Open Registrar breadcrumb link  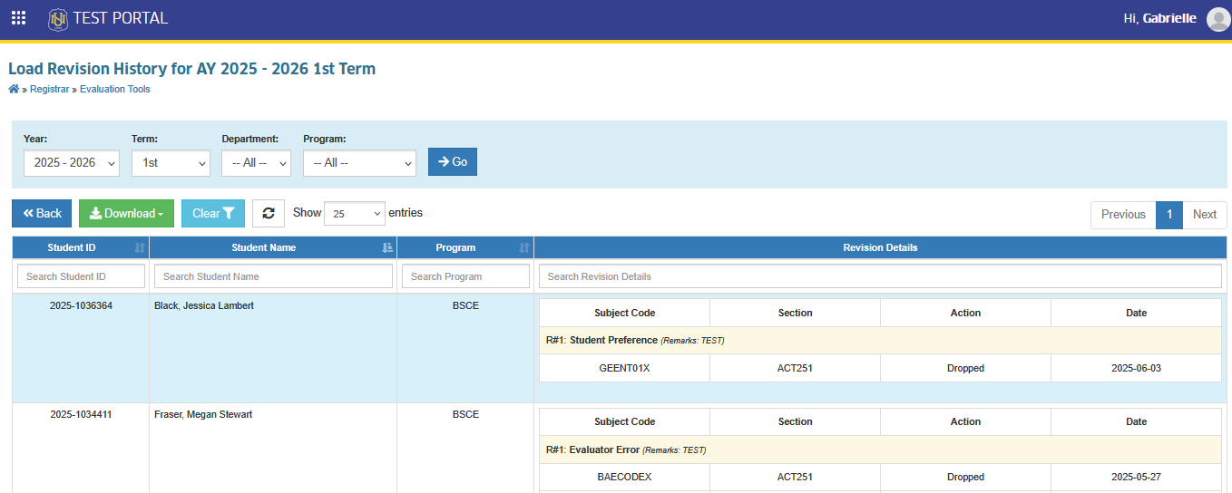point(49,89)
